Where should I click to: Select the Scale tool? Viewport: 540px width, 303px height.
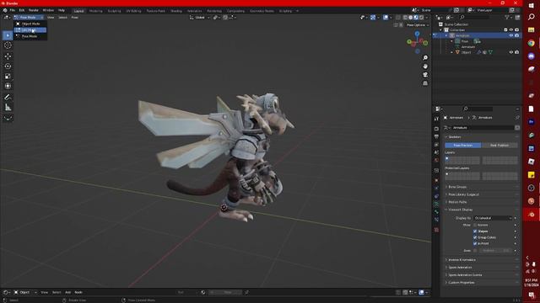coord(8,77)
